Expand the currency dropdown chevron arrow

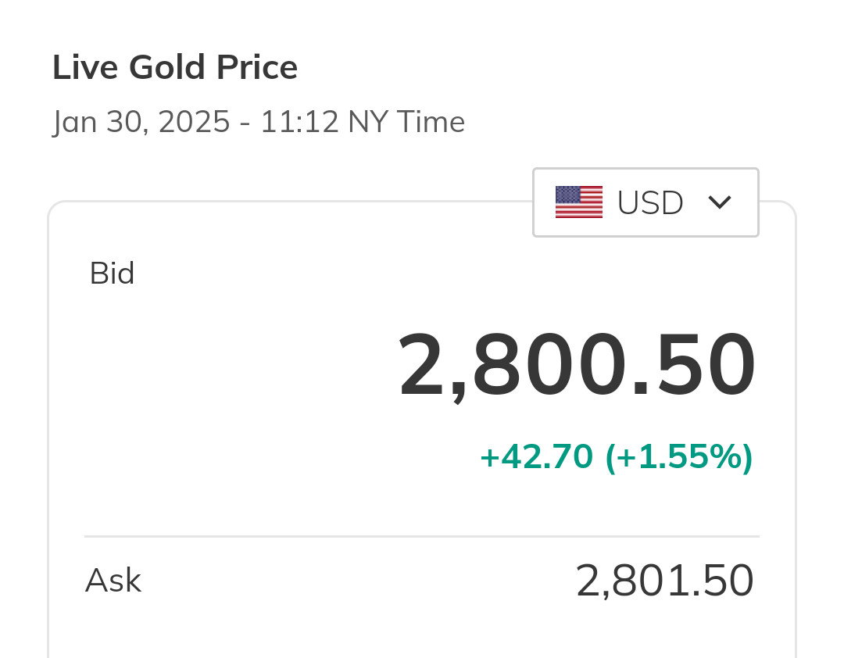pyautogui.click(x=719, y=202)
